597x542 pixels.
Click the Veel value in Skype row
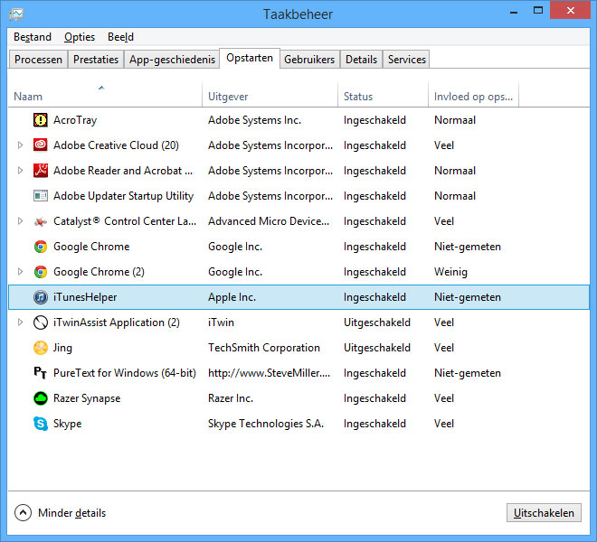pyautogui.click(x=444, y=424)
